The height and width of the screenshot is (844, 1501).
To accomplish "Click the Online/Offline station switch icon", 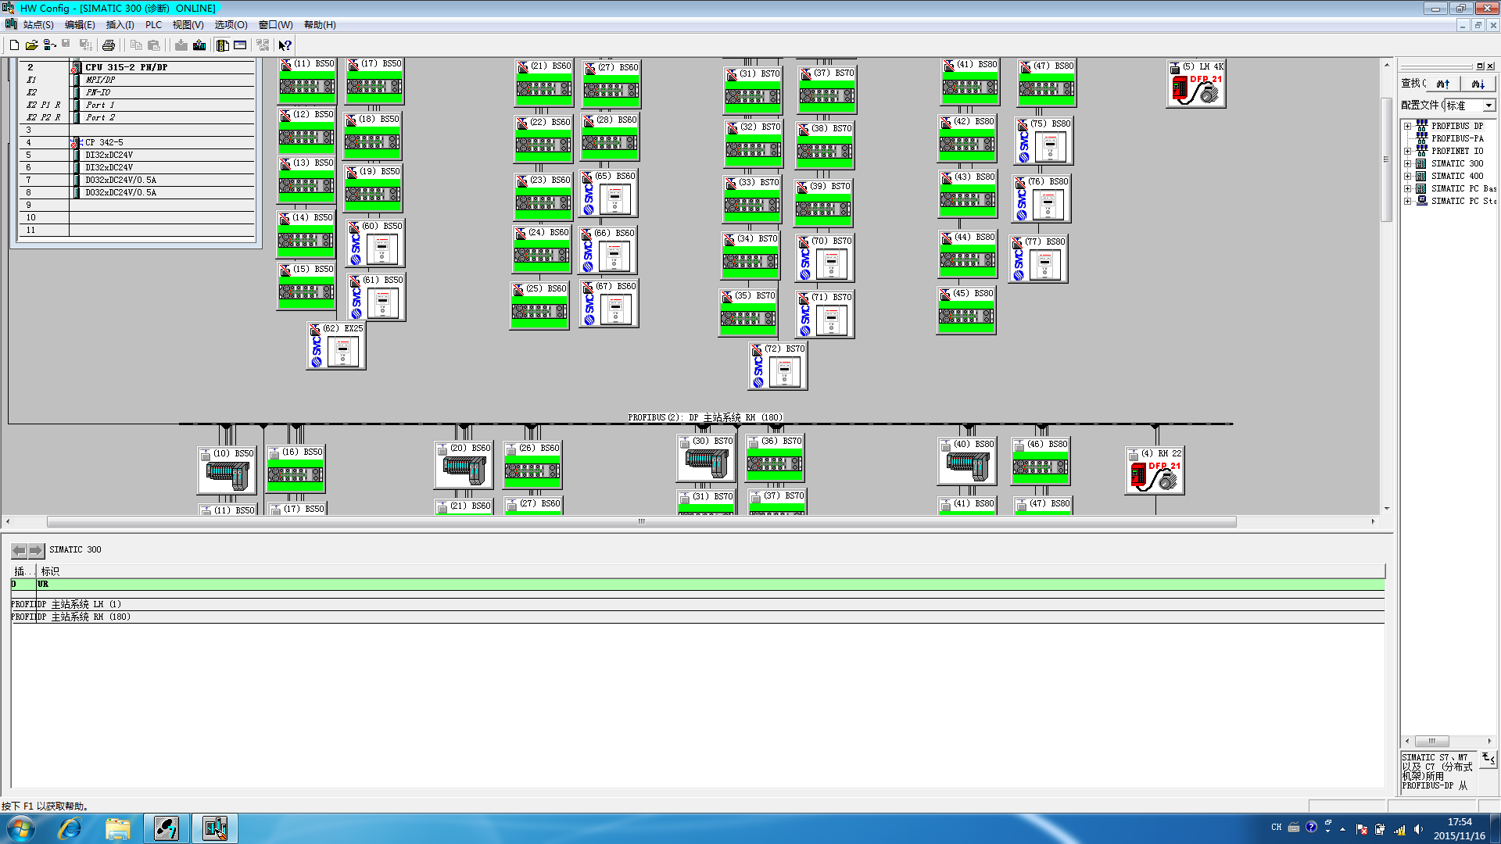I will (49, 45).
